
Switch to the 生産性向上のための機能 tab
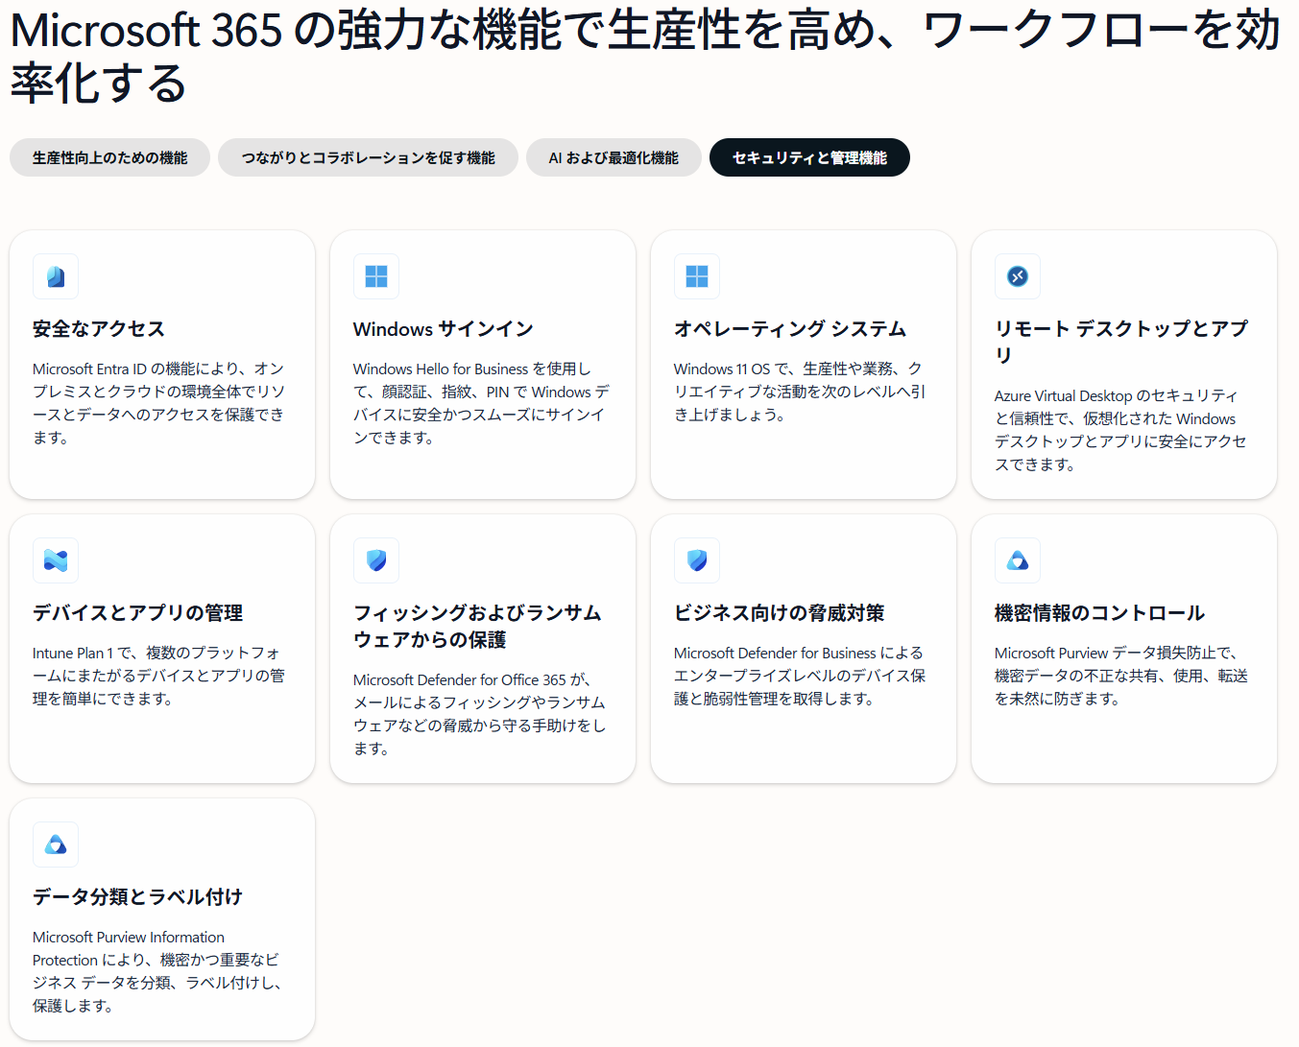pyautogui.click(x=109, y=157)
